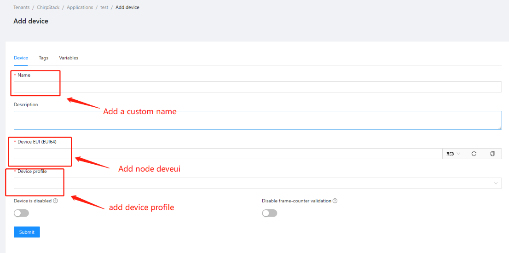The image size is (509, 253).
Task: Toggle the Device is disabled switch
Action: coord(22,213)
